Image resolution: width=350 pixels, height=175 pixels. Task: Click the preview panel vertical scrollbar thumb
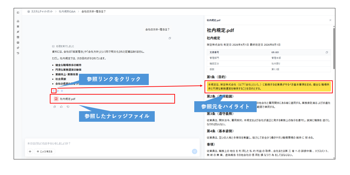pyautogui.click(x=334, y=48)
